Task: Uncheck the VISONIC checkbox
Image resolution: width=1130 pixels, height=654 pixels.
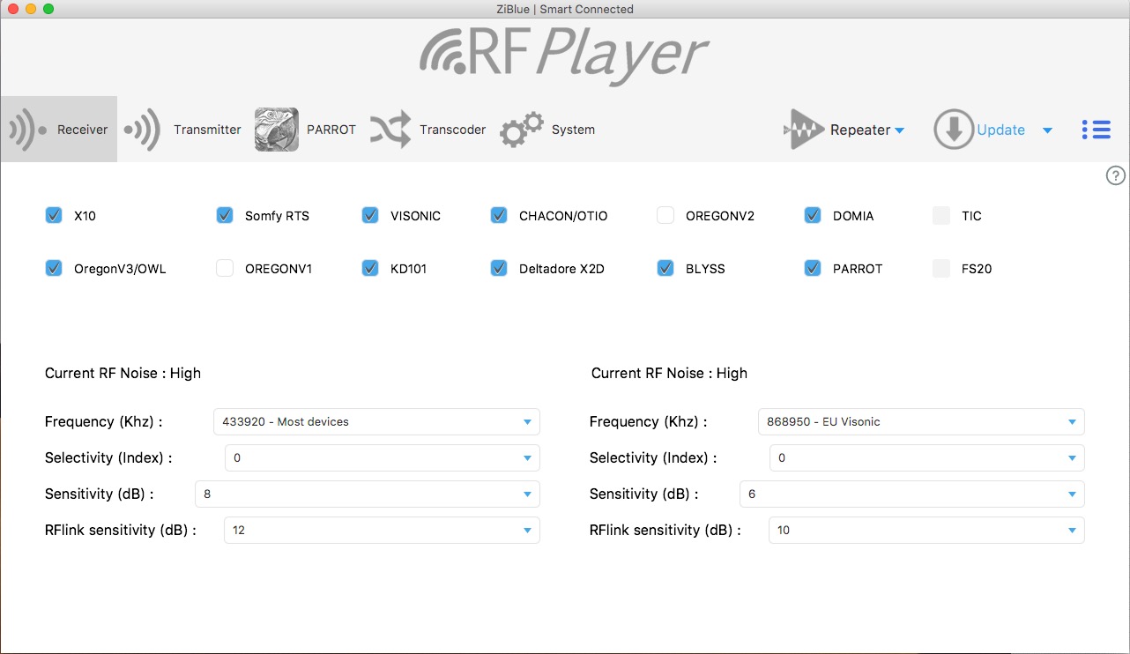Action: [370, 215]
